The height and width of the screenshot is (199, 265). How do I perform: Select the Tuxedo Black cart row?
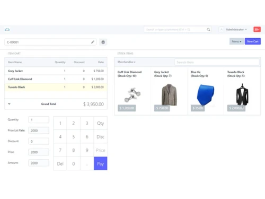pos(56,87)
